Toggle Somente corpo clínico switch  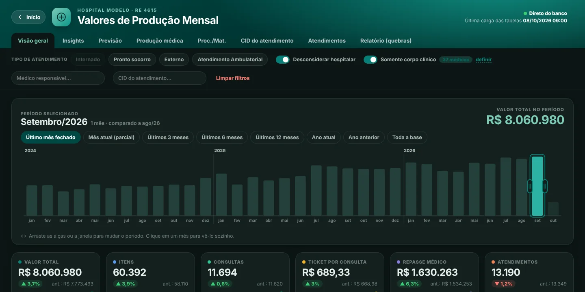[x=370, y=60]
